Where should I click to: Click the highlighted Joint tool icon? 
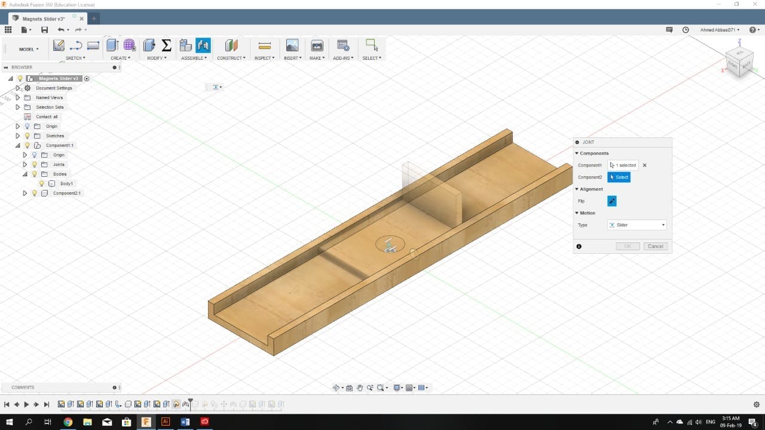(x=203, y=45)
